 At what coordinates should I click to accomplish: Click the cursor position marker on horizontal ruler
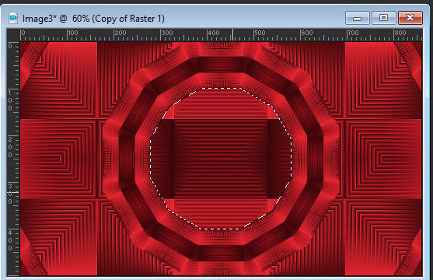coord(232,35)
